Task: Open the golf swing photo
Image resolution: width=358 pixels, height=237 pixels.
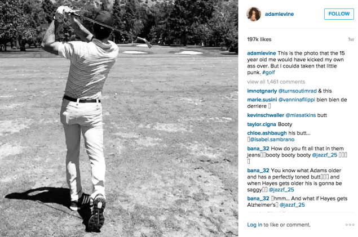Action: pyautogui.click(x=119, y=118)
